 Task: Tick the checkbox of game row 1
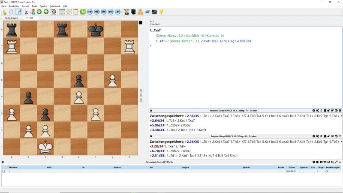[x=3, y=171]
